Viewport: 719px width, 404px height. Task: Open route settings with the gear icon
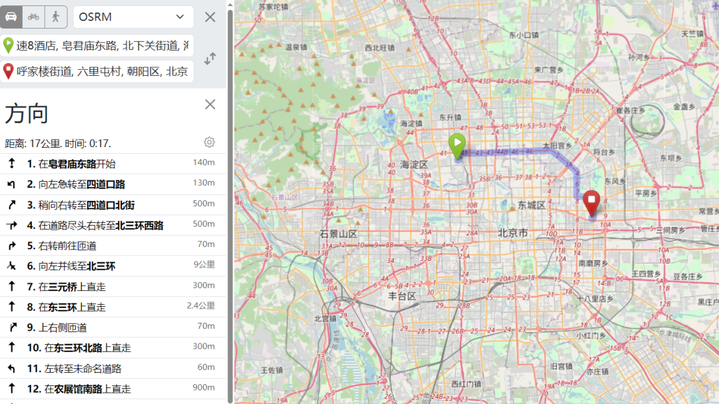point(209,142)
